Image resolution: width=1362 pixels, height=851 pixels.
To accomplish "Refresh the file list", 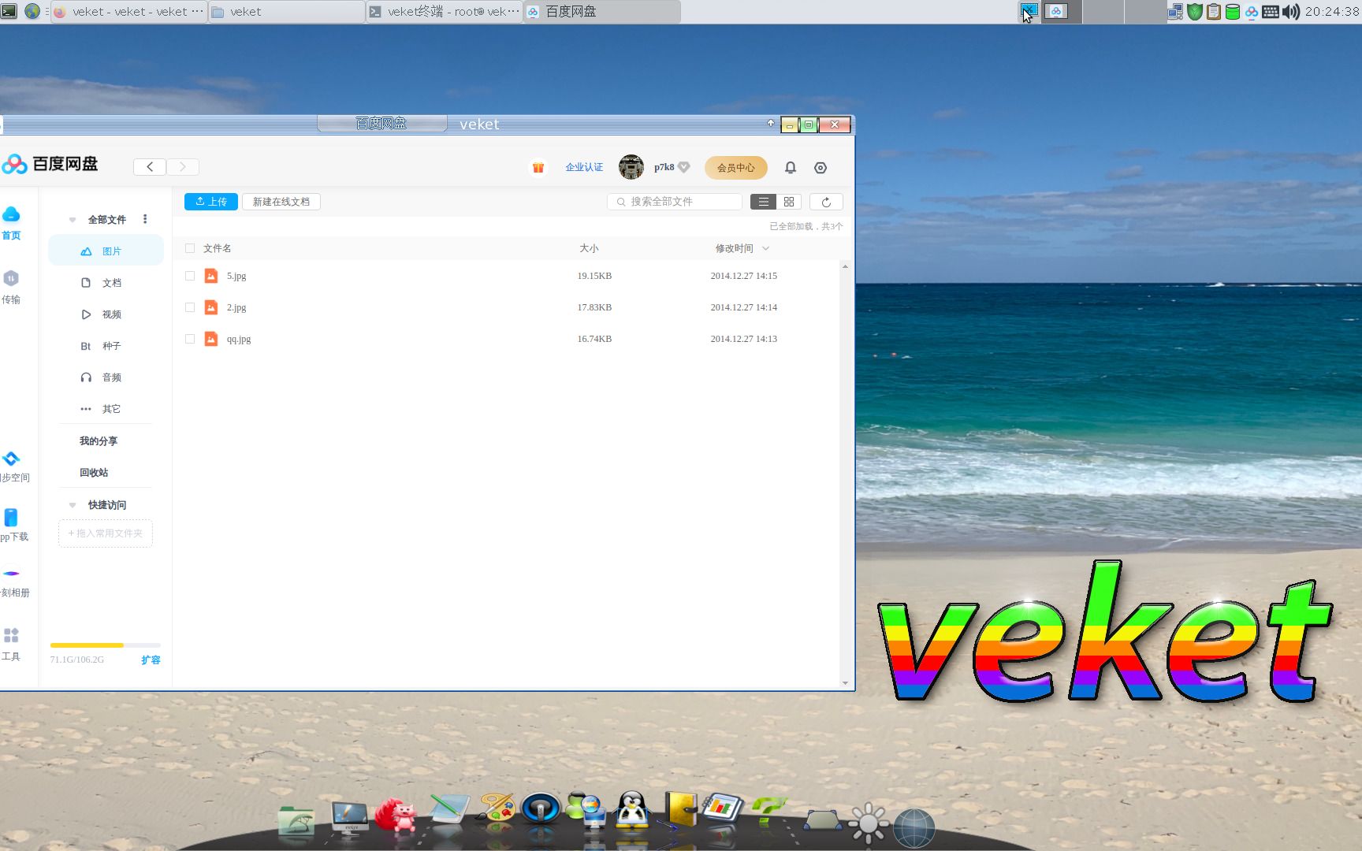I will pos(826,202).
